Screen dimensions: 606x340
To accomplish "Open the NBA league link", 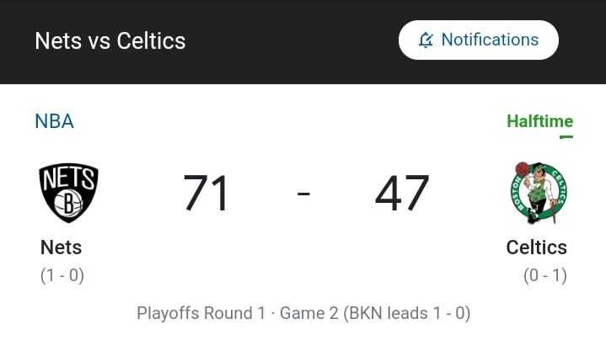I will pos(54,121).
